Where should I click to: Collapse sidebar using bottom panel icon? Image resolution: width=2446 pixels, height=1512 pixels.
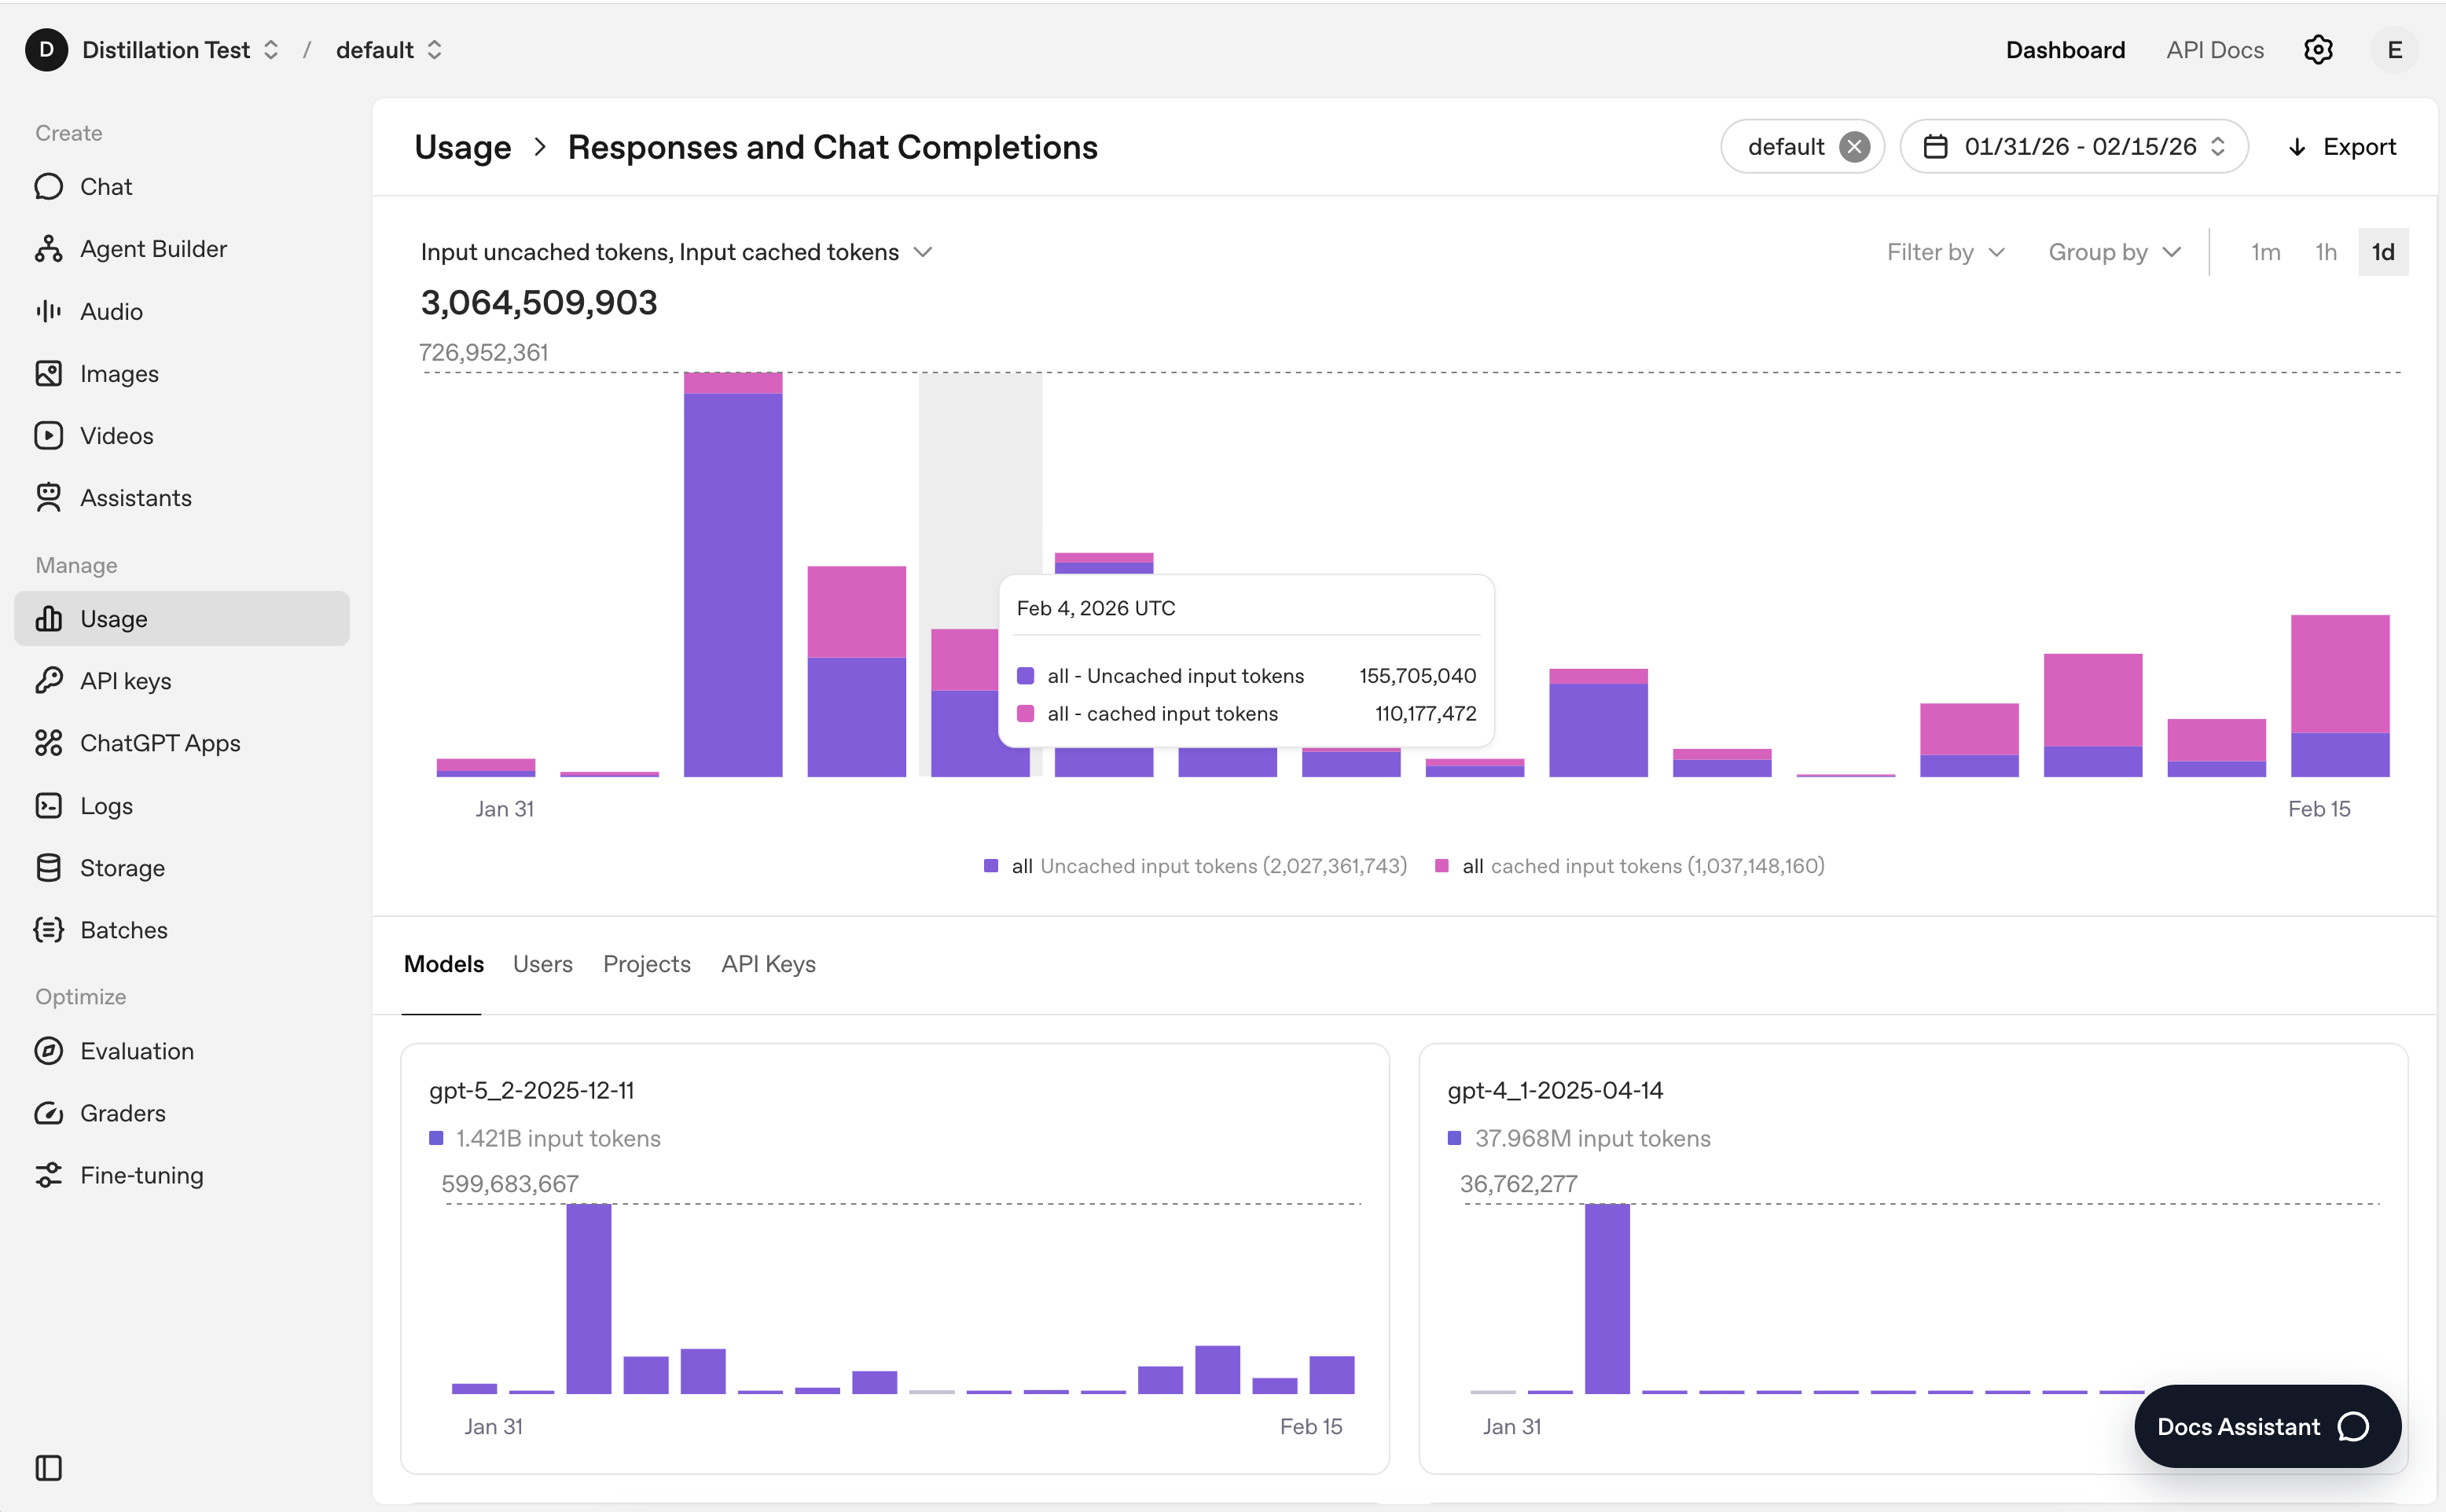click(x=48, y=1467)
